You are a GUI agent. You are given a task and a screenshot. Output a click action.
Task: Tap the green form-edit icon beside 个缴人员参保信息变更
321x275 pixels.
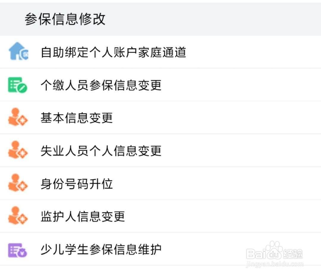coord(18,85)
